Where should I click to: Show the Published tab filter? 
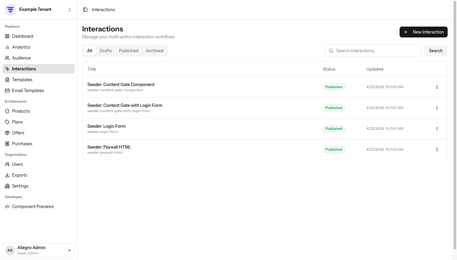coord(129,51)
